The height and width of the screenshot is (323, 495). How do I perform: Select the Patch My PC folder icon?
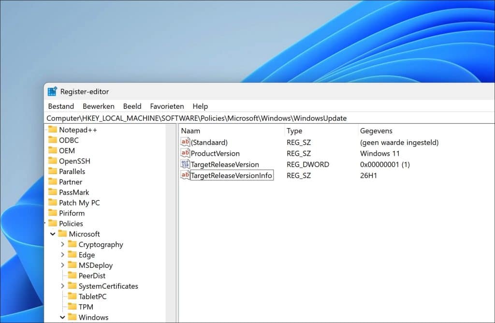coord(53,203)
